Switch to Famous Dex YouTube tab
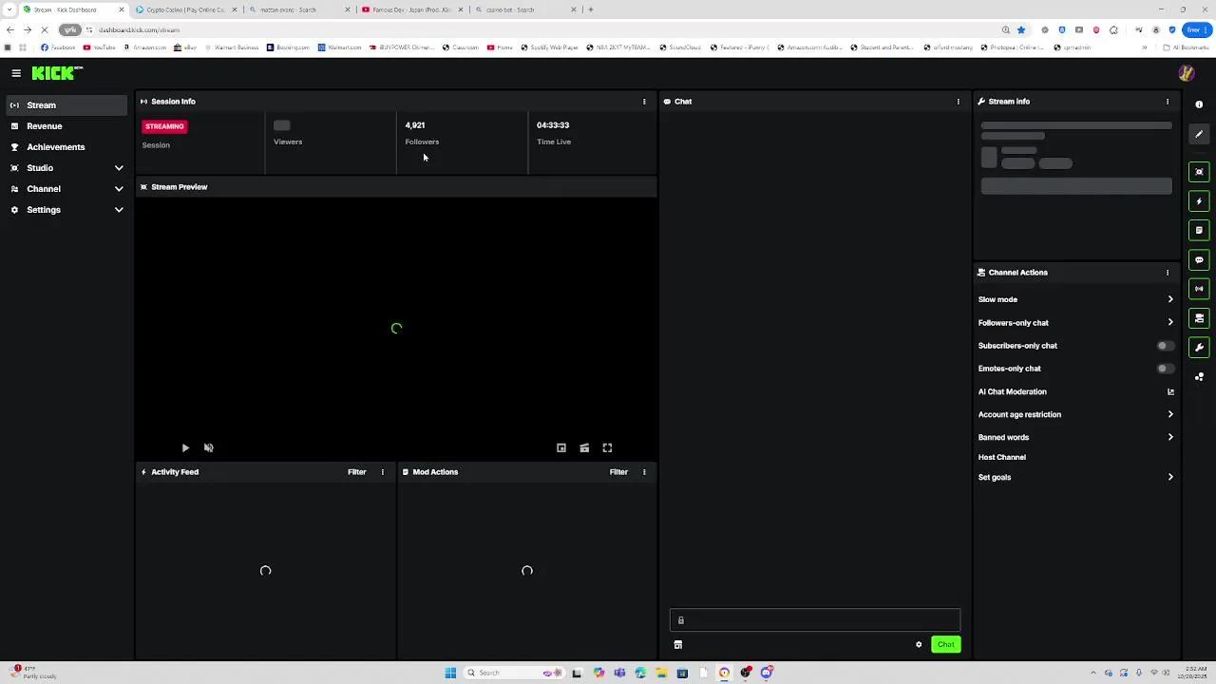Image resolution: width=1216 pixels, height=684 pixels. click(x=410, y=9)
